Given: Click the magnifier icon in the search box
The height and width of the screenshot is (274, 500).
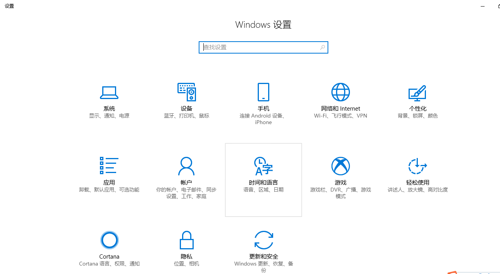Looking at the screenshot, I should [x=322, y=47].
